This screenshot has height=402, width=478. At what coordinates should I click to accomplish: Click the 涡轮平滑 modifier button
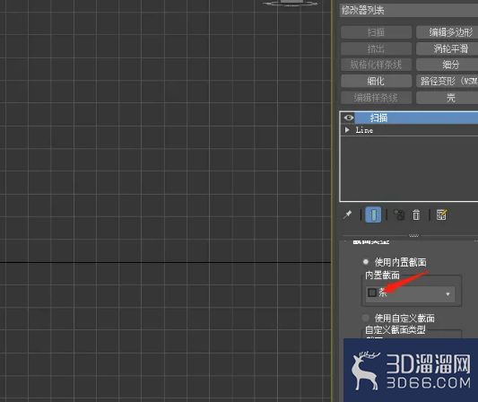click(x=448, y=48)
